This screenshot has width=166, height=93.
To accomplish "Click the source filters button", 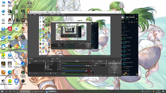I will (x=59, y=59).
